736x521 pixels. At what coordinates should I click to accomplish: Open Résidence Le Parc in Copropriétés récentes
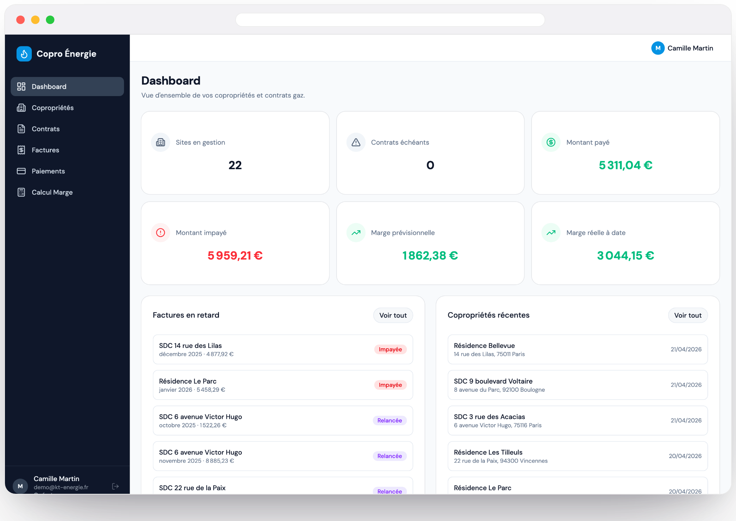pyautogui.click(x=578, y=486)
